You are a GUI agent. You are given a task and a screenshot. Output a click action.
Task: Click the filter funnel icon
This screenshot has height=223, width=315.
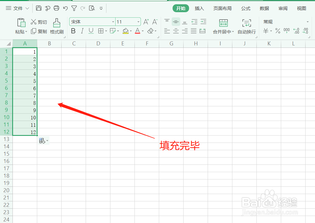74,8
